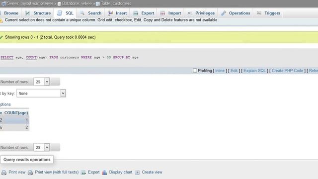This screenshot has height=179, width=318.
Task: Click the COUNT(age) cell with value 1
Action: tap(16, 120)
